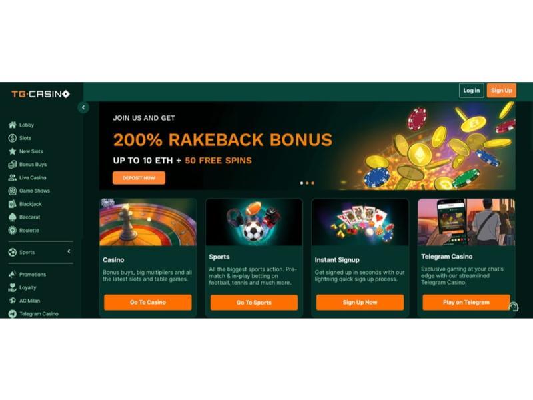Open the Live Casino people icon
This screenshot has width=533, height=400.
click(13, 177)
